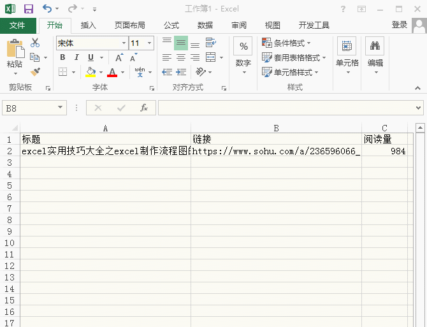Toggle Italic formatting
Screen dimensions: 427x327
(x=76, y=57)
